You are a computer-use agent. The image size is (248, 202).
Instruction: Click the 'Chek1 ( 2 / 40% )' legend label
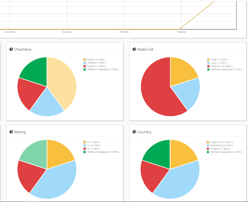pyautogui.click(x=96, y=60)
